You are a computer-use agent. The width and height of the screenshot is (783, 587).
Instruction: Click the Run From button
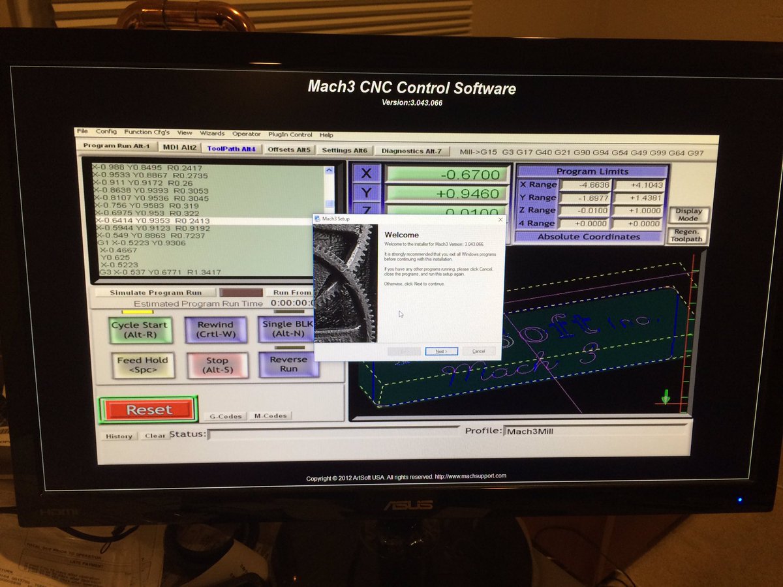pyautogui.click(x=291, y=293)
